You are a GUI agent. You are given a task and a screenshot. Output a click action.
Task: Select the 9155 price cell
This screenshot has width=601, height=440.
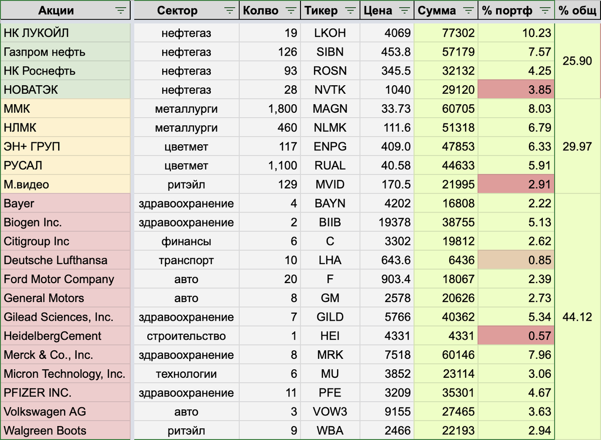[x=387, y=411]
